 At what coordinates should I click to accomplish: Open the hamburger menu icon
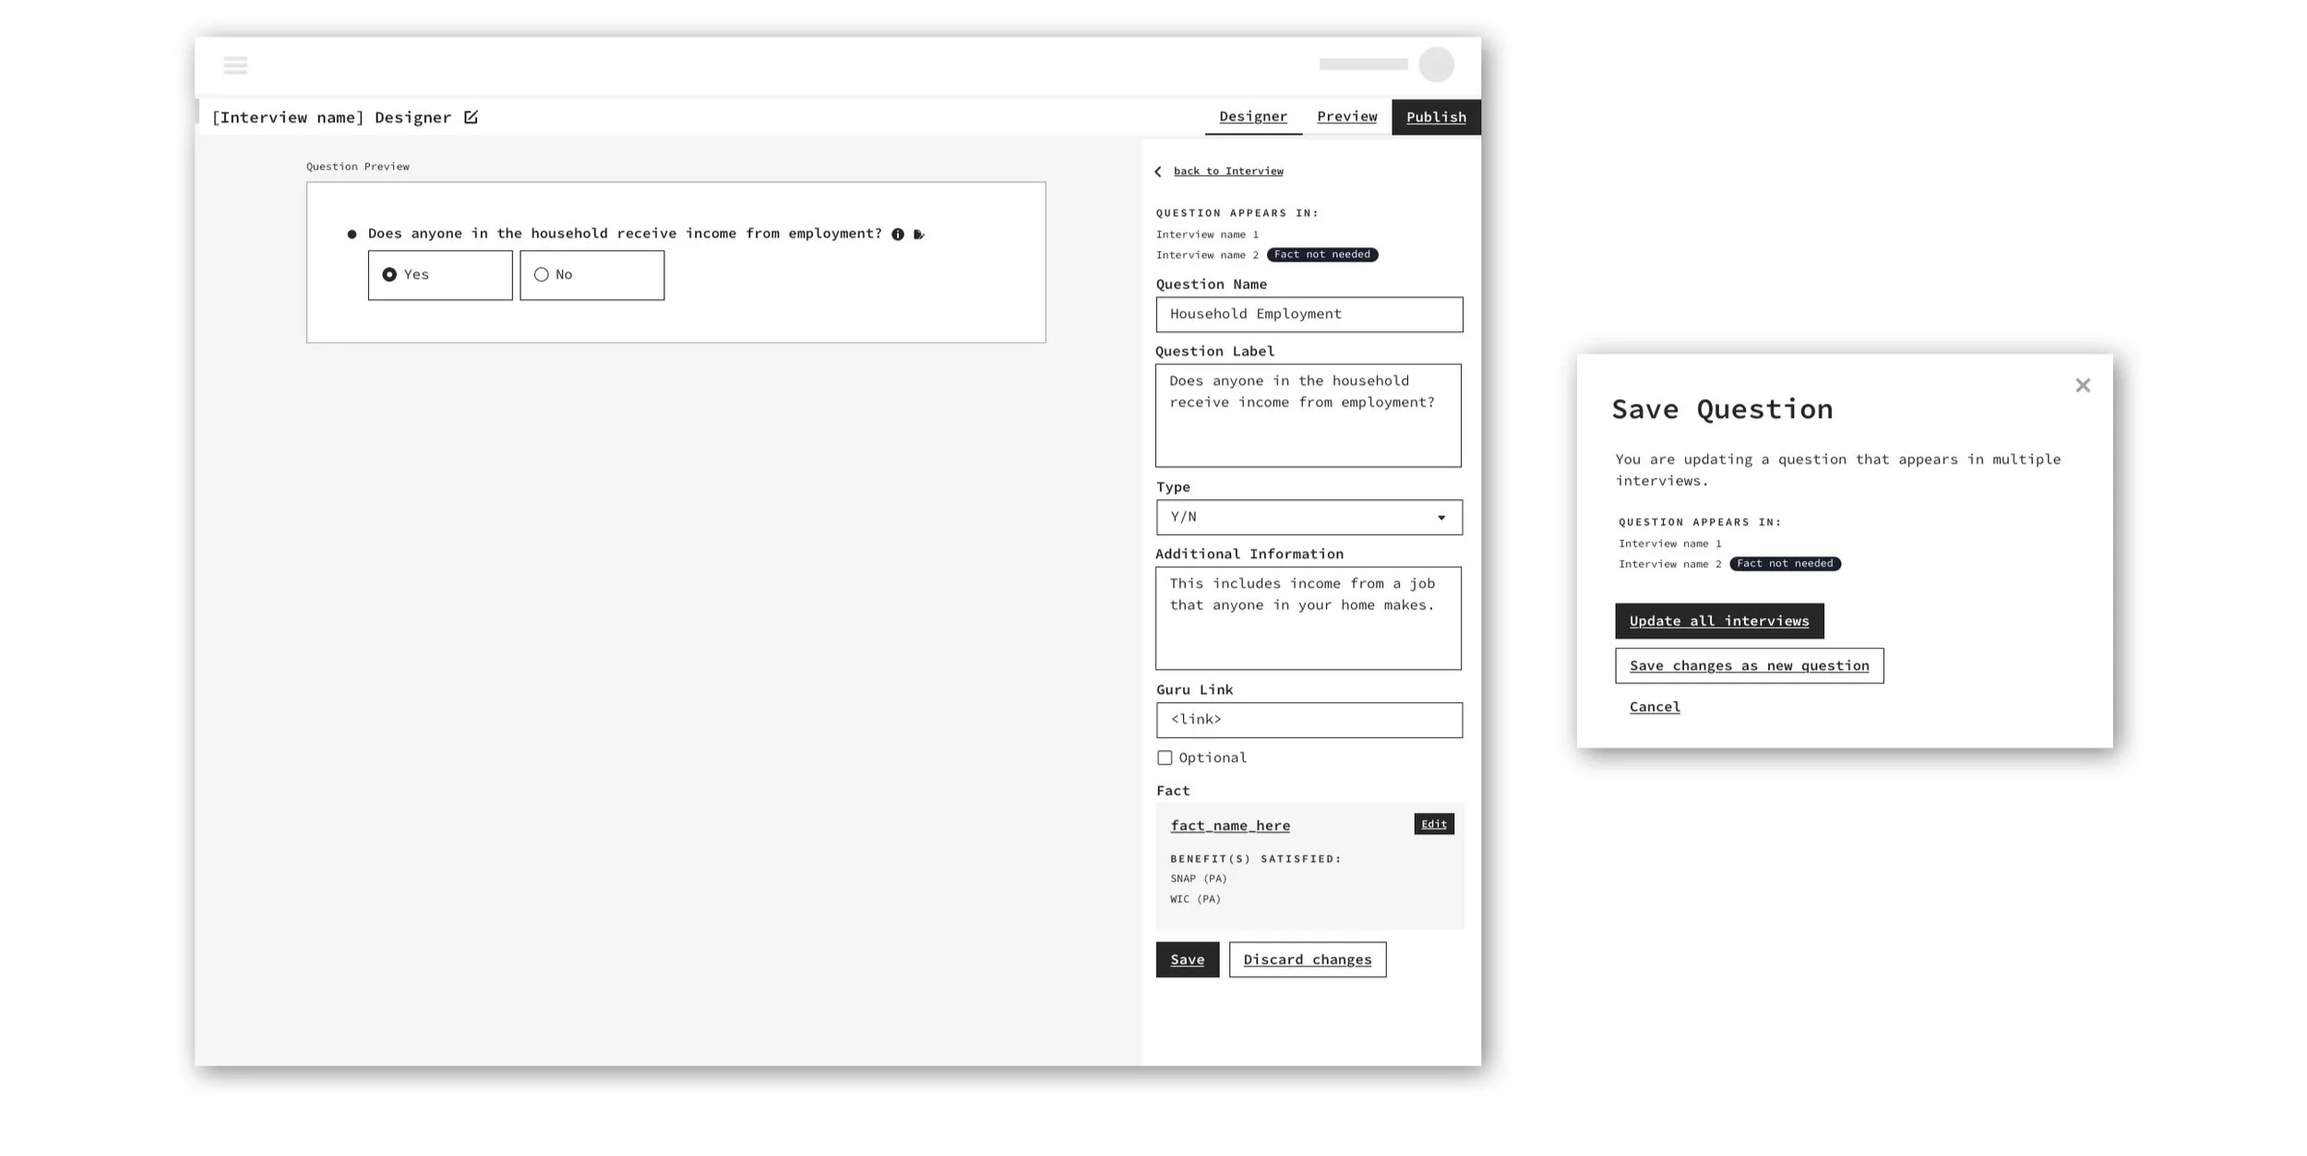(235, 66)
